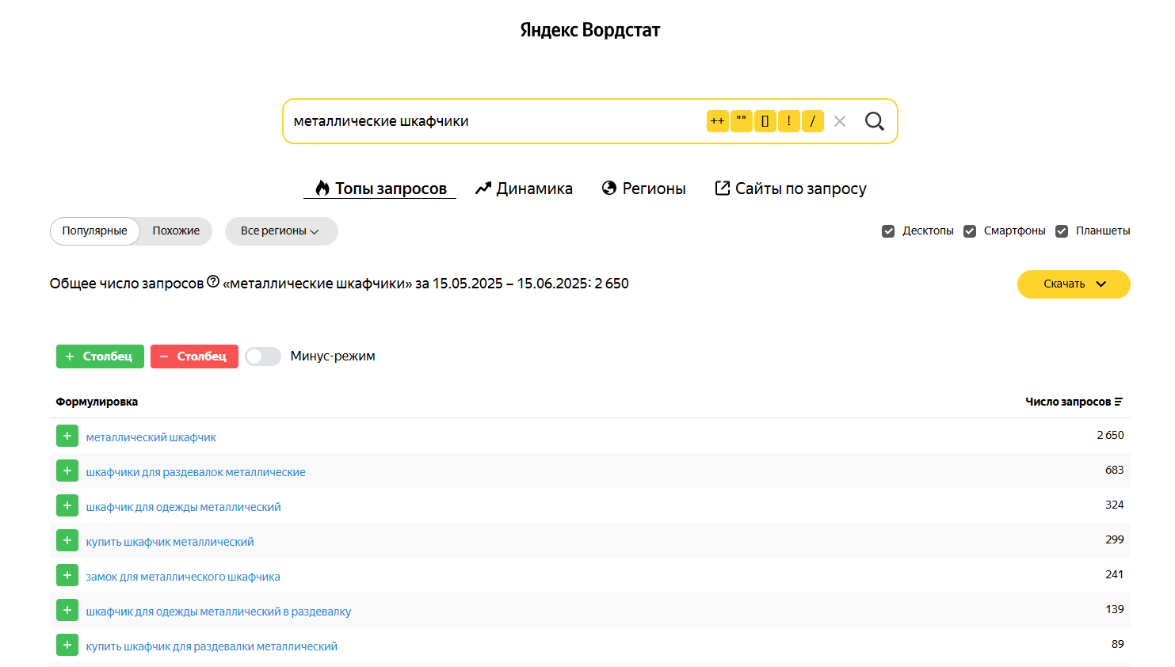Switch to the Динамика tab

[524, 189]
